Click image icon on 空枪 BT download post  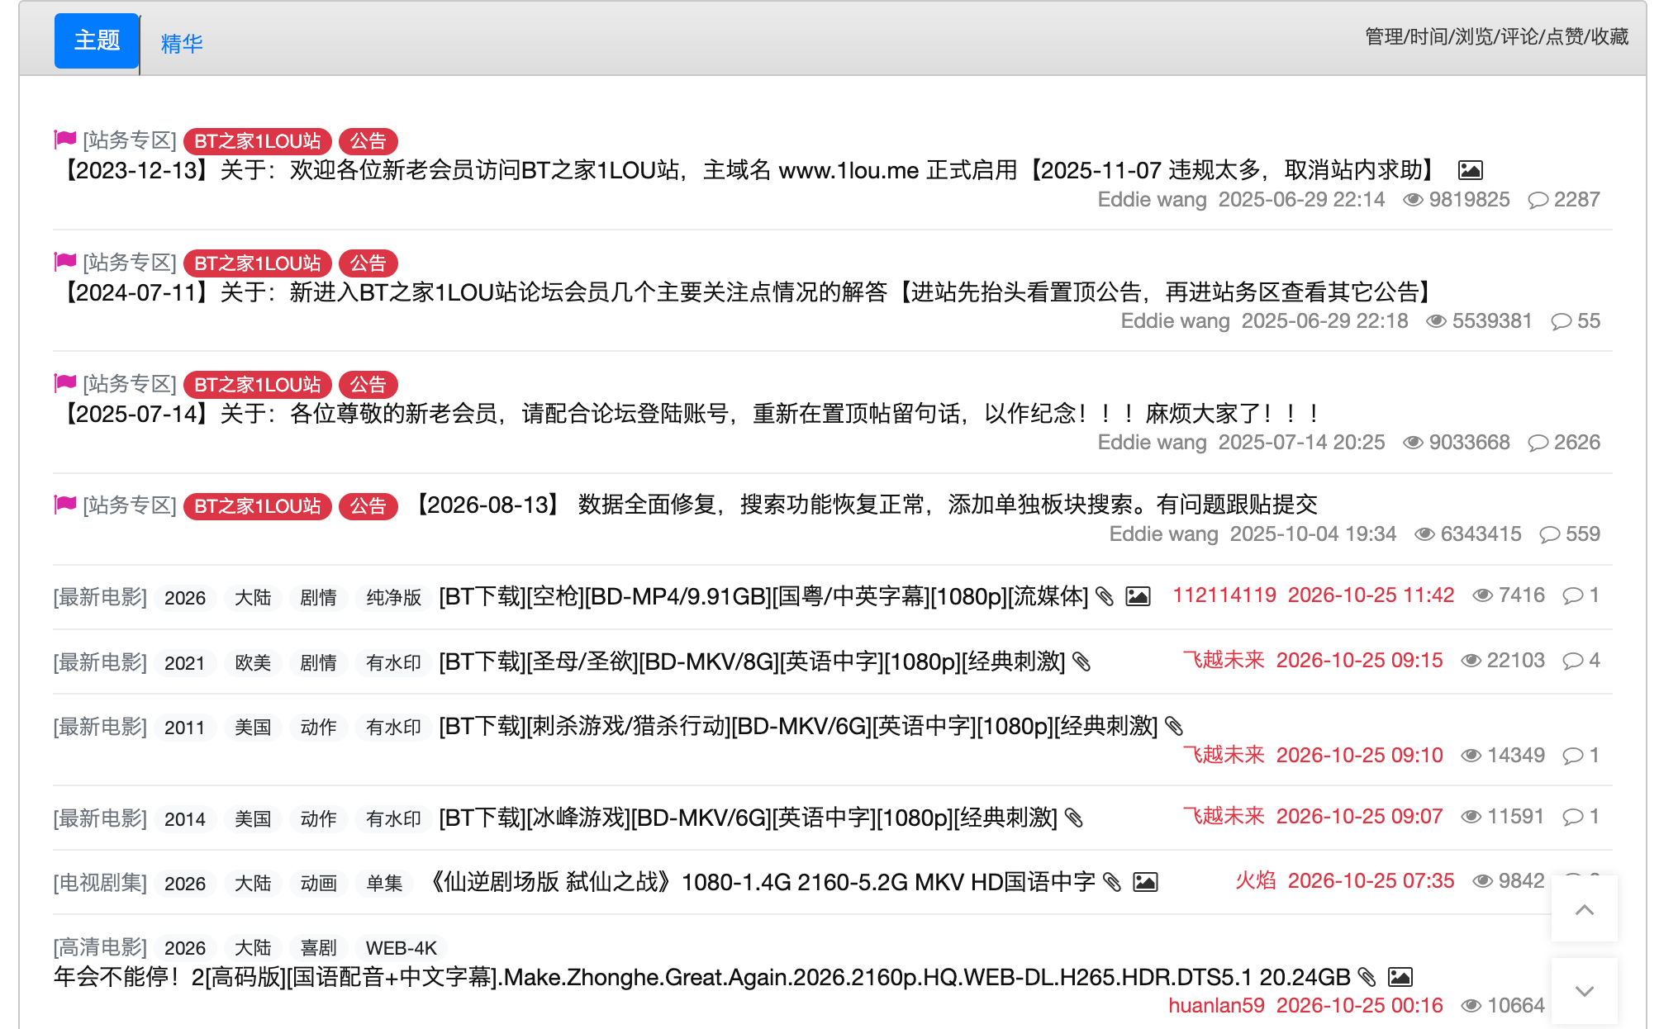(x=1138, y=596)
